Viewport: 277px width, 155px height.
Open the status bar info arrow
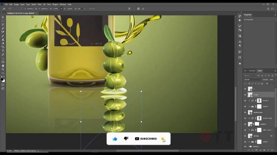click(38, 151)
